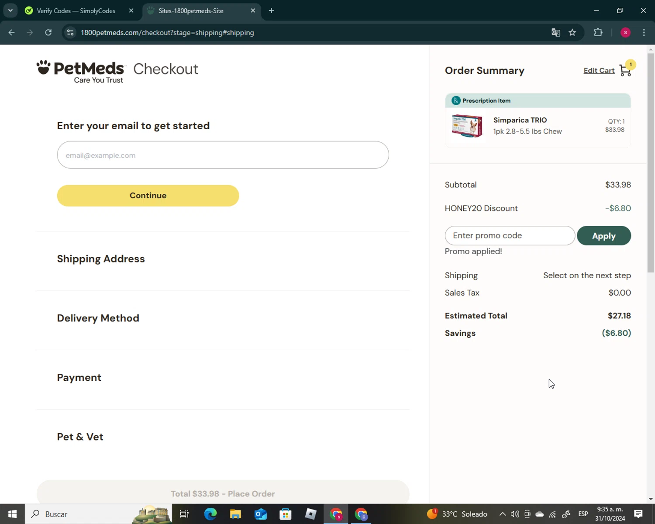Click the taskbar Buscar search box
This screenshot has height=524, width=655.
coord(98,514)
